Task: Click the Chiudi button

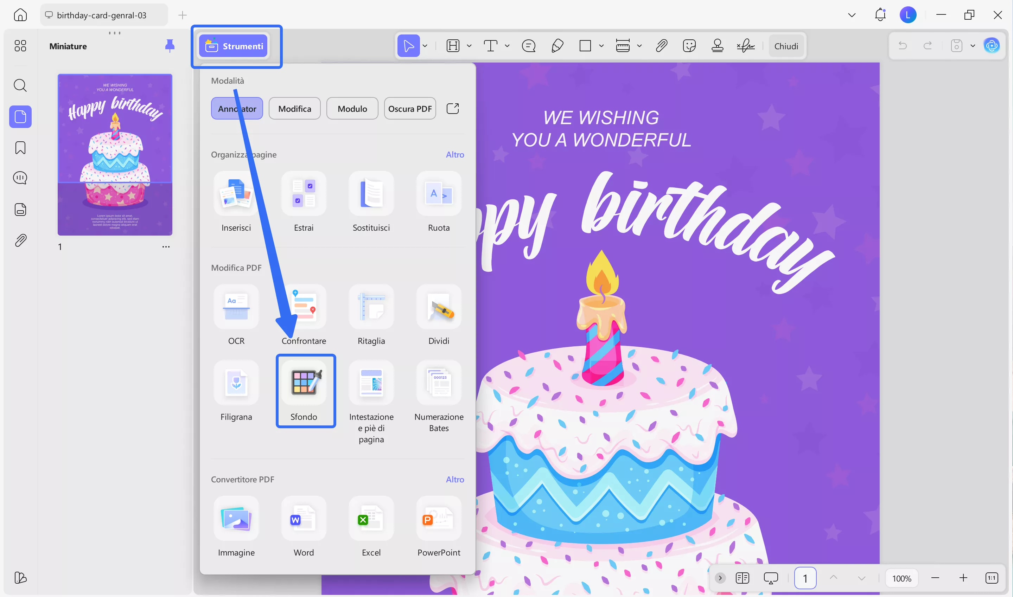Action: 786,45
